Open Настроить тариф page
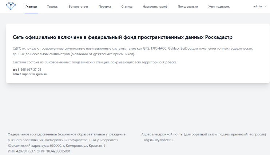 point(155,7)
